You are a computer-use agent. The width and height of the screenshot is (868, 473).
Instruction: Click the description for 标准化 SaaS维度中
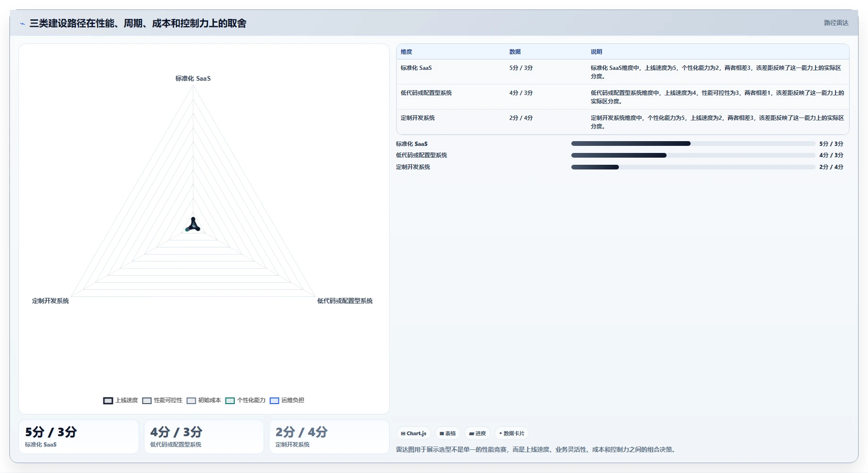tap(716, 72)
